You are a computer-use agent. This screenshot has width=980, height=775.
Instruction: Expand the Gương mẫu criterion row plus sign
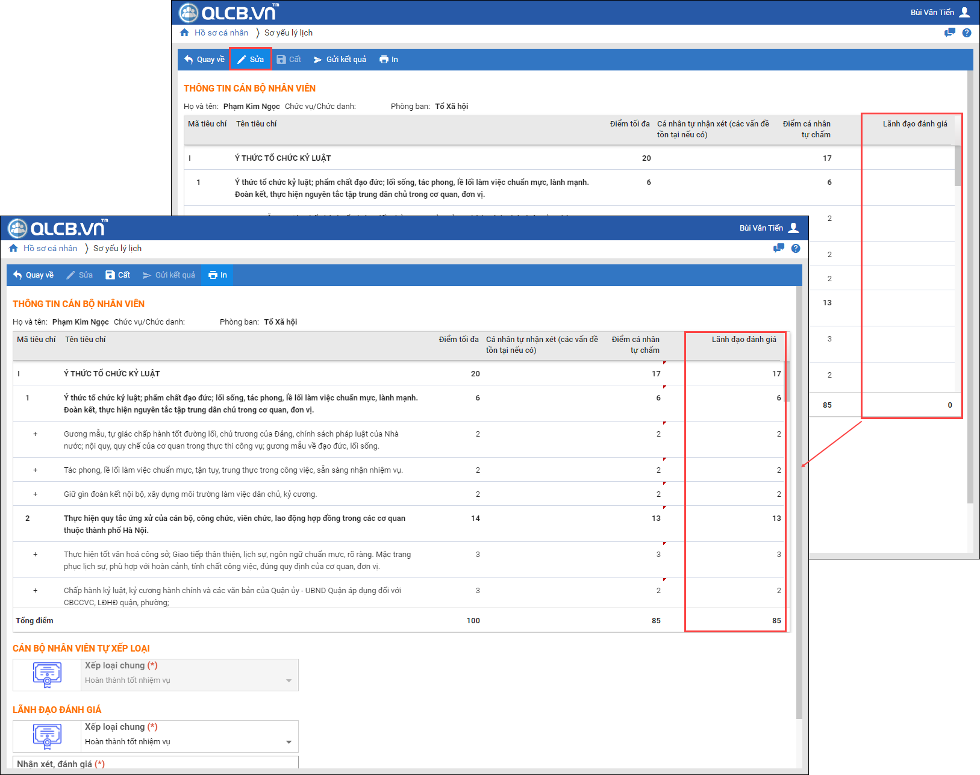click(36, 434)
